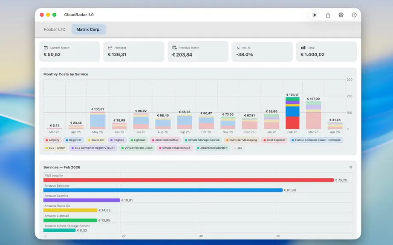
Task: Open the Previous Month cost card
Action: coord(198,51)
